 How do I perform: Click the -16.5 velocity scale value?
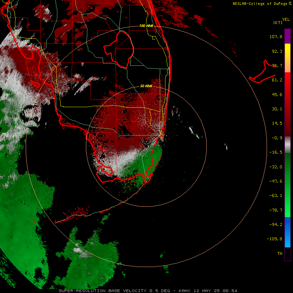coord(276,152)
